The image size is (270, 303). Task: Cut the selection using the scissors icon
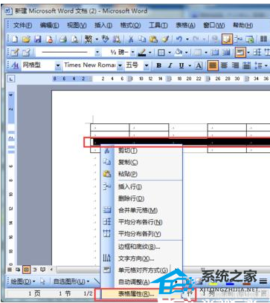click(131, 39)
